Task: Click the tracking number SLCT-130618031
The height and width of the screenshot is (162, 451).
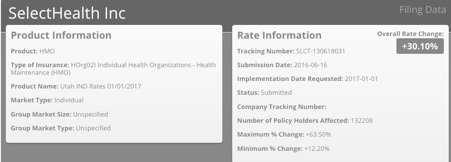Action: [x=320, y=51]
